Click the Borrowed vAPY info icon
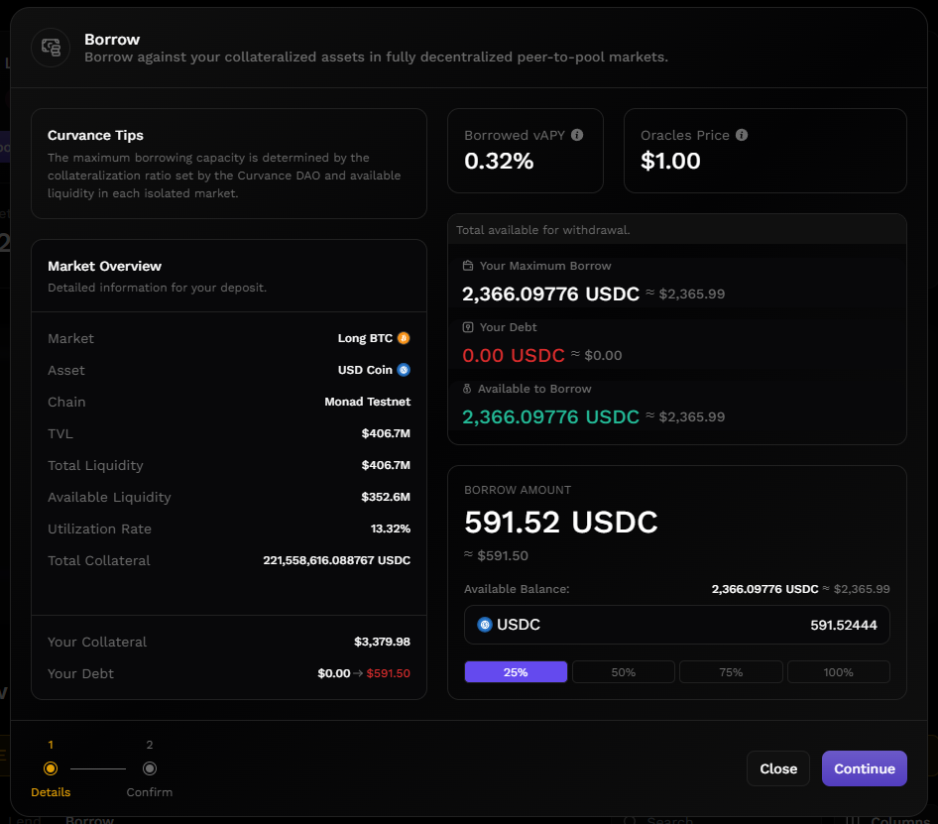The height and width of the screenshot is (824, 938). [x=577, y=135]
